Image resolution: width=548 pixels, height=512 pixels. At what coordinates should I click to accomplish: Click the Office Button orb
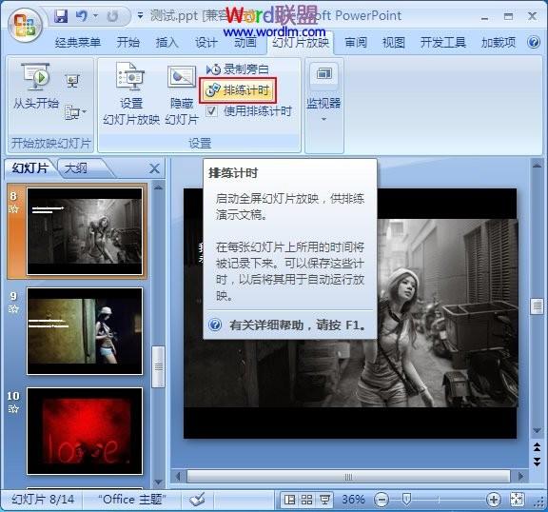[x=24, y=25]
